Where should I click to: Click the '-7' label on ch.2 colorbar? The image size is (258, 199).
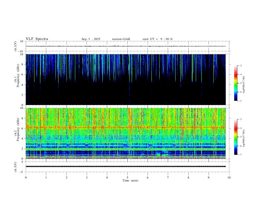tap(240, 155)
